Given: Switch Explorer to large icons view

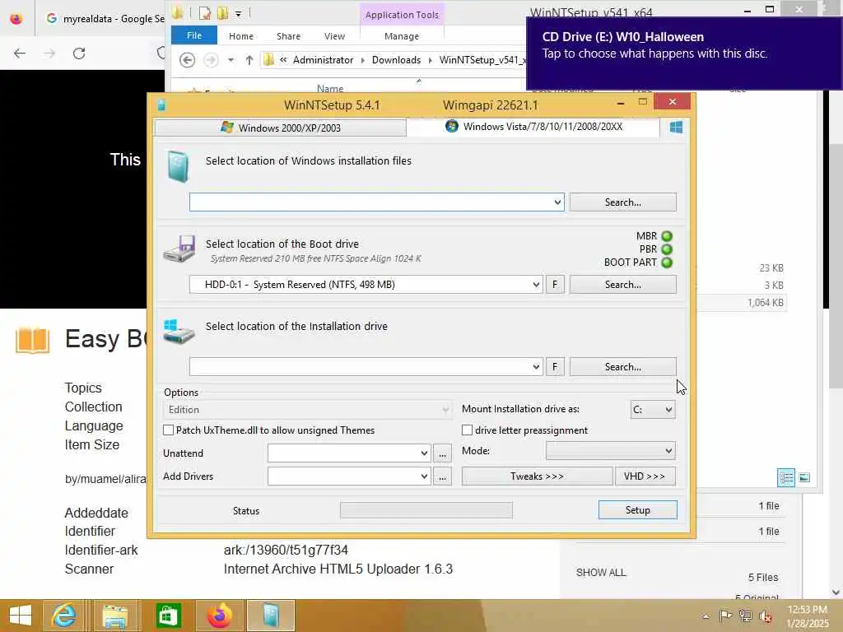Looking at the screenshot, I should [804, 477].
